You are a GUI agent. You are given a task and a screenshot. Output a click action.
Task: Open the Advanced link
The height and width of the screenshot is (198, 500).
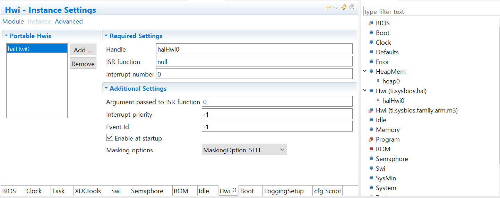click(x=69, y=21)
